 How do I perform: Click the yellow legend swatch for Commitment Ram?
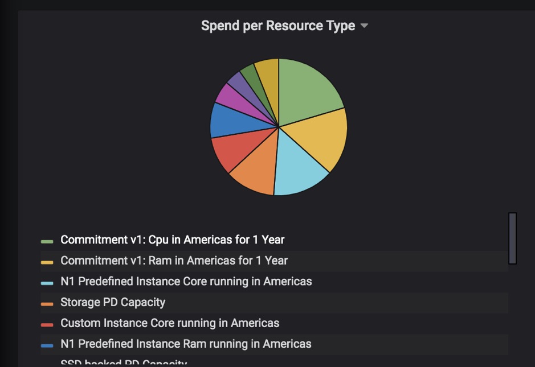coord(47,262)
